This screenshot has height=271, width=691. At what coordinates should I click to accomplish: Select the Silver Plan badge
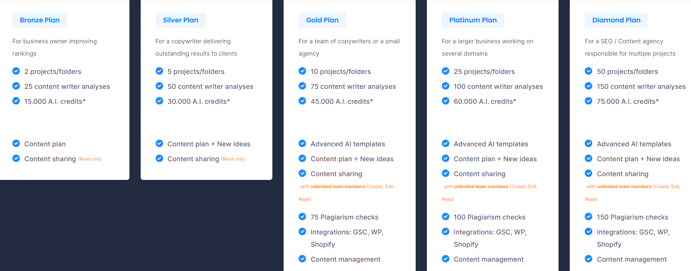(181, 20)
